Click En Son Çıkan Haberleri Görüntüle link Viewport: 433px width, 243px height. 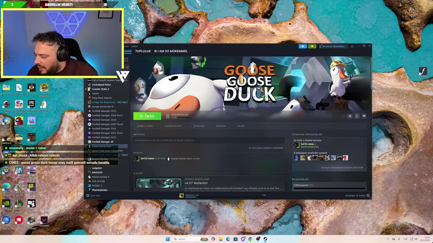(x=266, y=148)
